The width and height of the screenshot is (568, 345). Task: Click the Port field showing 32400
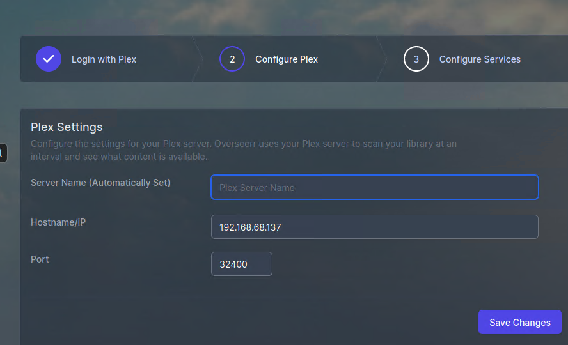[242, 264]
